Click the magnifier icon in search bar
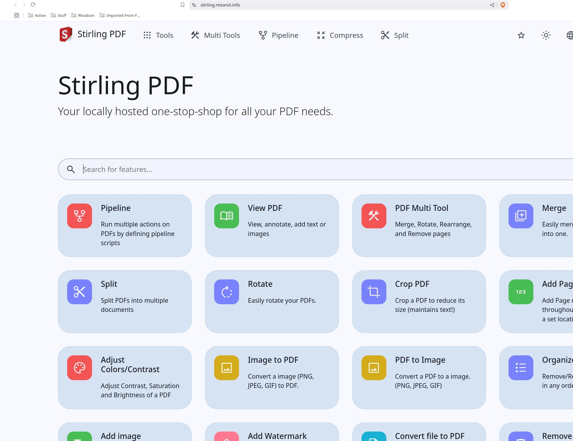The height and width of the screenshot is (441, 573). click(71, 169)
